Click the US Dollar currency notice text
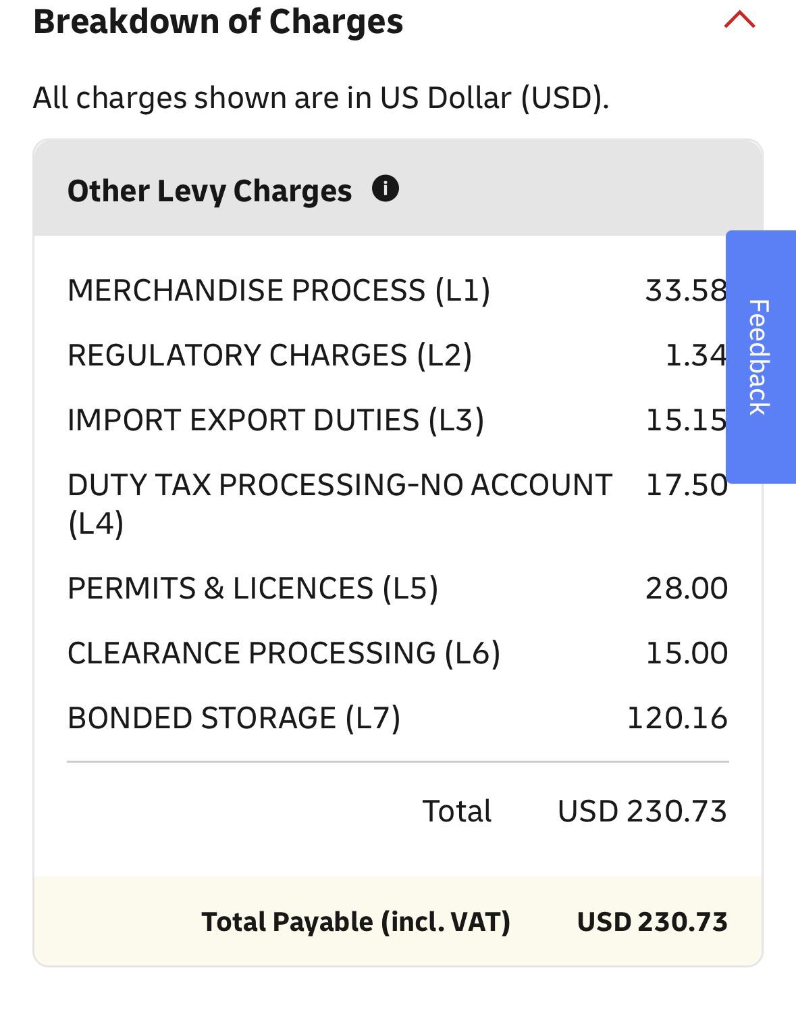This screenshot has height=1012, width=796. pyautogui.click(x=321, y=98)
